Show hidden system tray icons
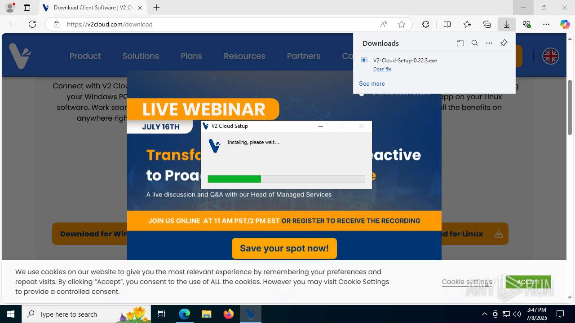This screenshot has width=575, height=323. [484, 314]
